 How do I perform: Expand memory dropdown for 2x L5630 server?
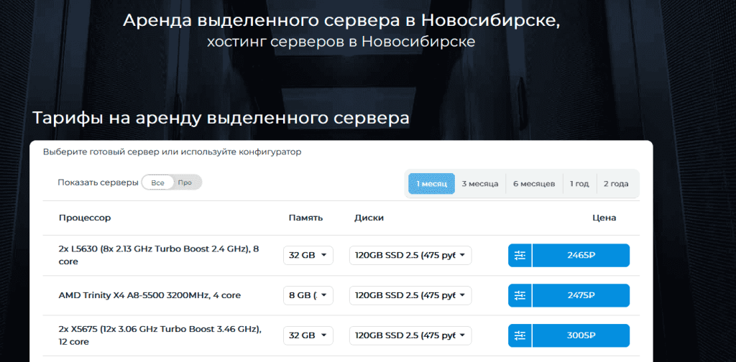[x=308, y=255]
